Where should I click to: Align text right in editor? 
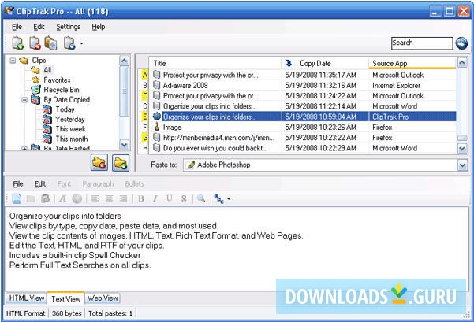(x=123, y=198)
